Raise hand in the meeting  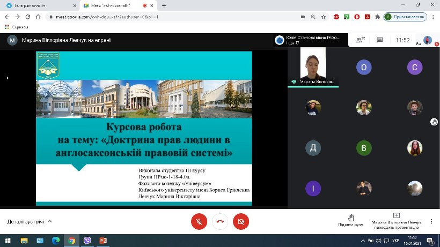point(351,220)
